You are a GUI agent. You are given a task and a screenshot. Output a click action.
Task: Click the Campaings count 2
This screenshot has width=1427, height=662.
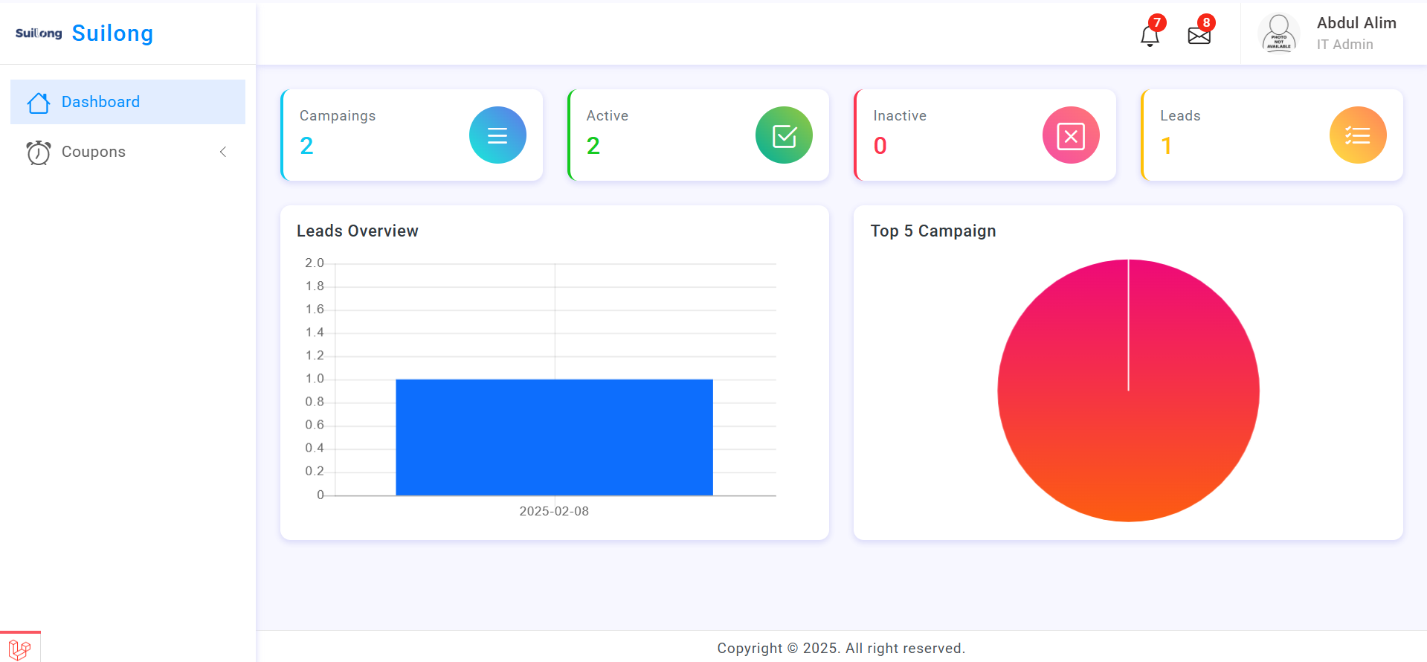coord(306,146)
